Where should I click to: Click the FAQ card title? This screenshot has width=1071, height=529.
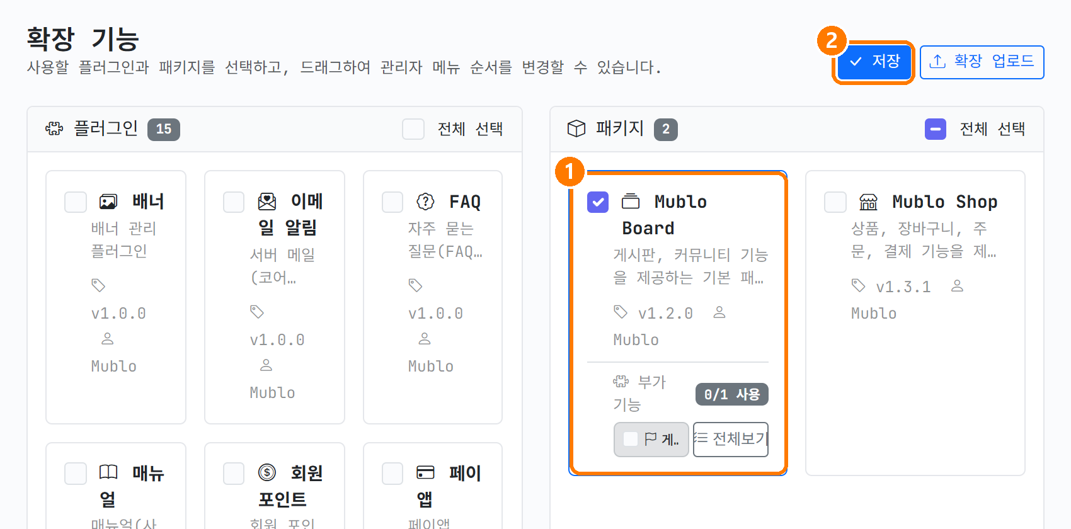(x=465, y=202)
